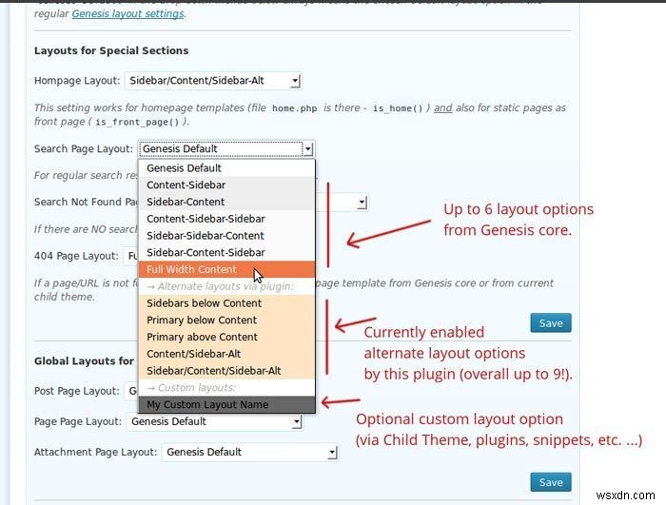The width and height of the screenshot is (666, 505).
Task: Select Sidebar-Content-Sidebar layout
Action: 206,252
